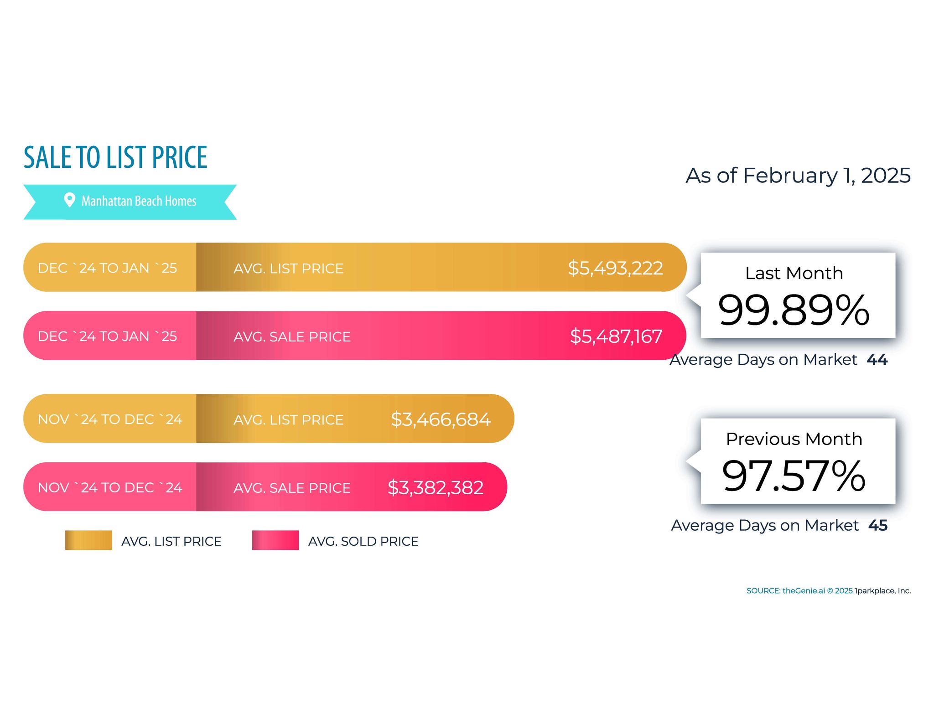Select the As of February 1, 2025 date
Viewport: 934px width, 719px height.
(x=798, y=176)
